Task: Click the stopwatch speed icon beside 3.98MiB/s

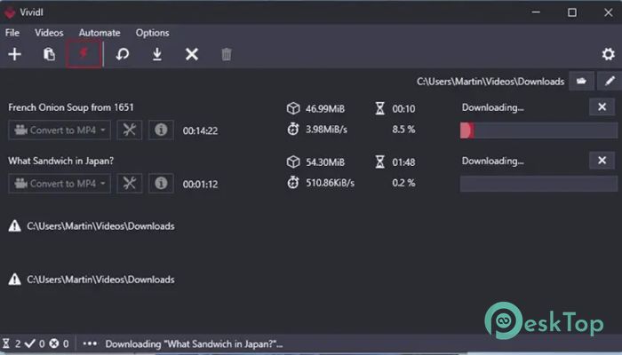Action: (293, 129)
